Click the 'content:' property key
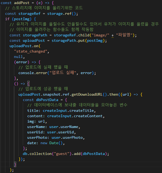Screen dimensions: 162x173 (x=36, y=116)
